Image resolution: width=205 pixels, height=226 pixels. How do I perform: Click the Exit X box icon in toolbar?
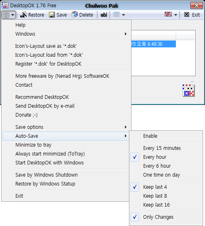point(186,15)
